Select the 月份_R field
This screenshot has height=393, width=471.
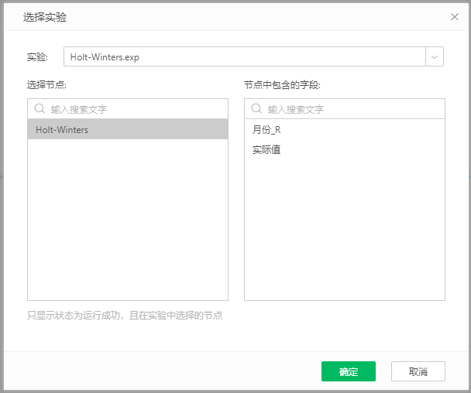pos(266,130)
